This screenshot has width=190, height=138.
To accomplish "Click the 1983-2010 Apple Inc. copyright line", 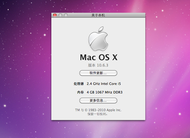I will coord(98,110).
